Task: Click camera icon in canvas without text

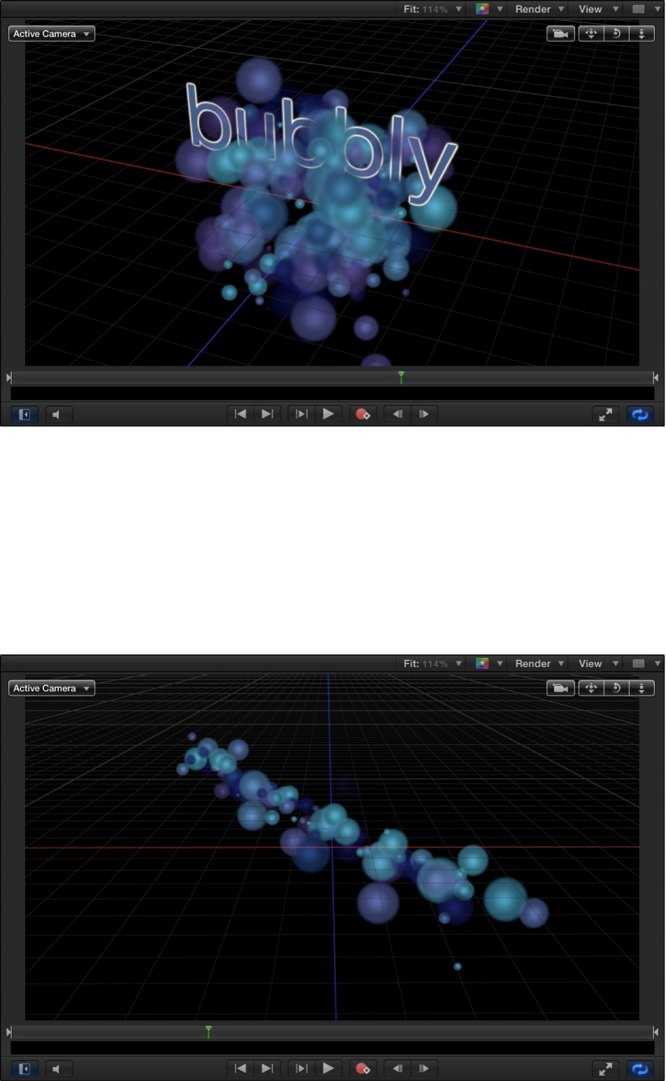Action: [x=560, y=688]
